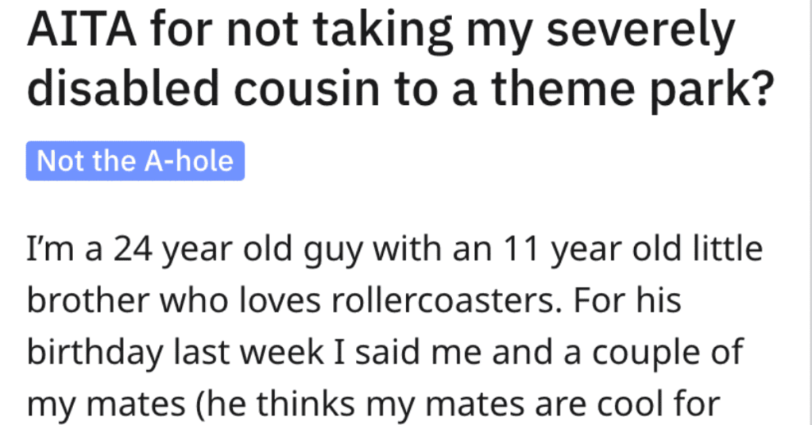Click the word "AITA" in the headline
This screenshot has height=425, width=812.
(81, 30)
